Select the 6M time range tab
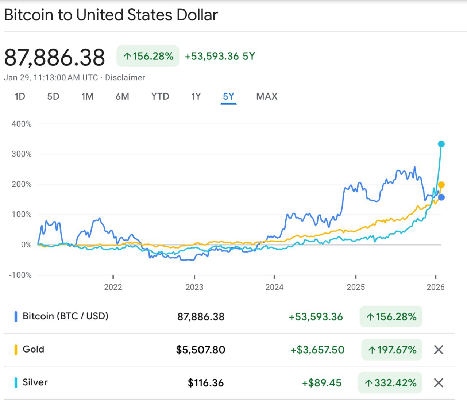 (122, 96)
